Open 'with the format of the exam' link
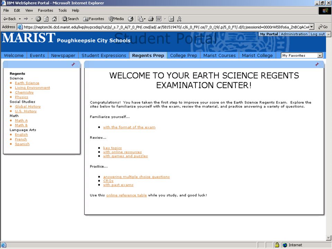 pyautogui.click(x=129, y=127)
